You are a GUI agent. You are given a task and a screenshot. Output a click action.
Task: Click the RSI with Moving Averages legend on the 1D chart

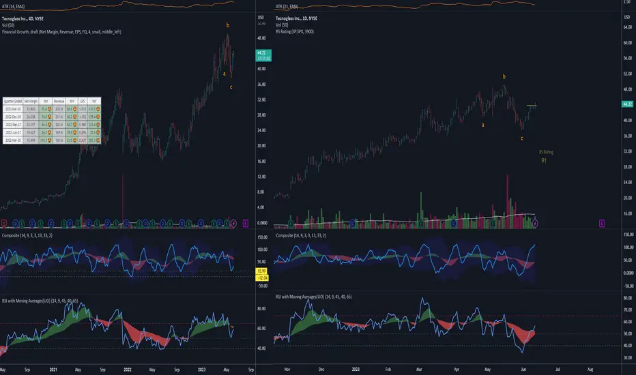tap(313, 297)
